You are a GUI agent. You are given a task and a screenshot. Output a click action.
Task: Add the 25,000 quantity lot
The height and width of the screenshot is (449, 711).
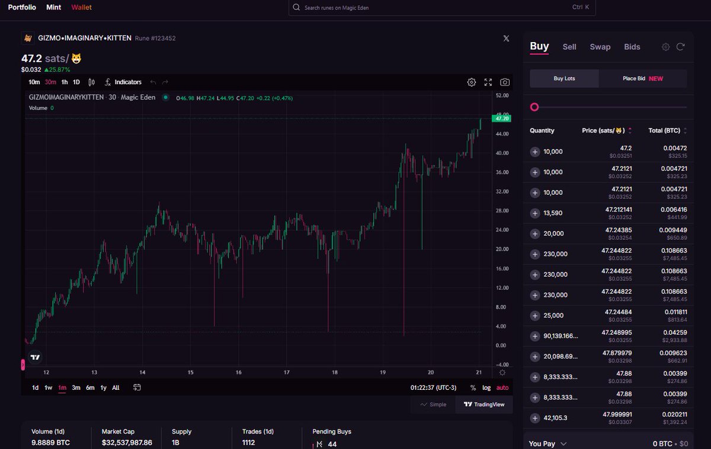pos(535,316)
